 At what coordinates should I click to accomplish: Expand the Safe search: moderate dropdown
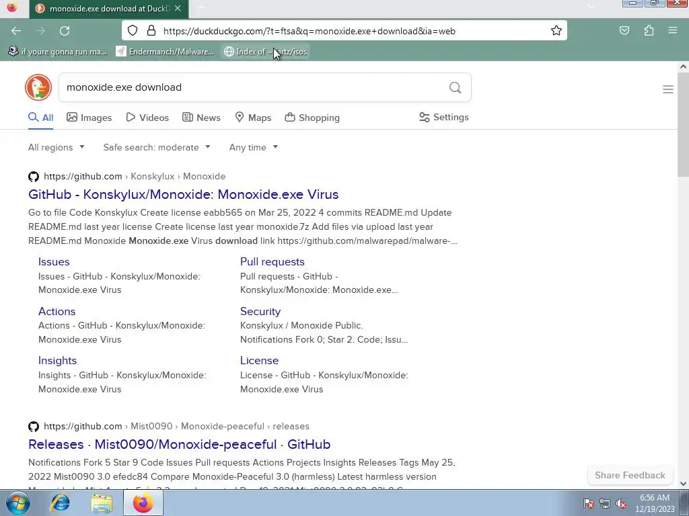tap(157, 147)
